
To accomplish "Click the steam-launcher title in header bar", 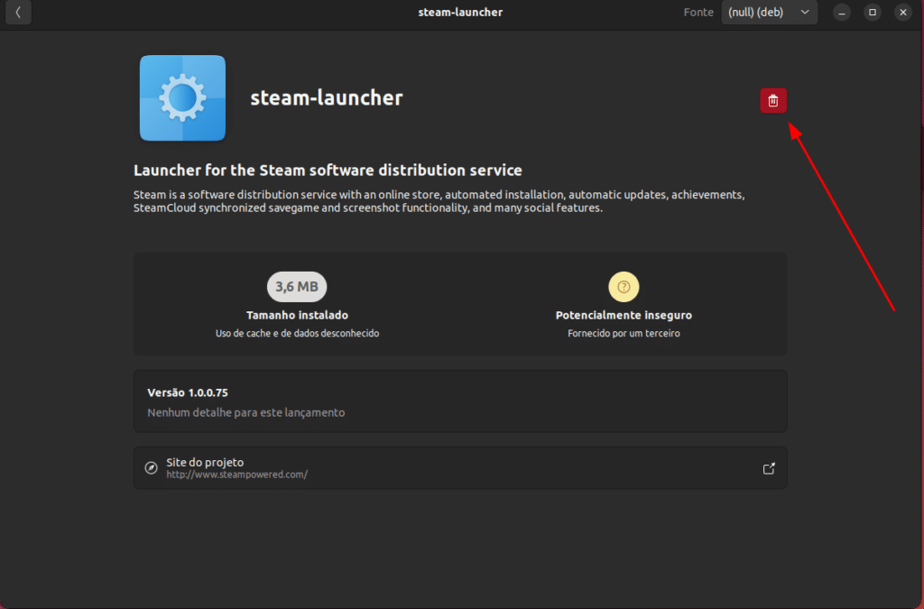I will click(x=460, y=13).
